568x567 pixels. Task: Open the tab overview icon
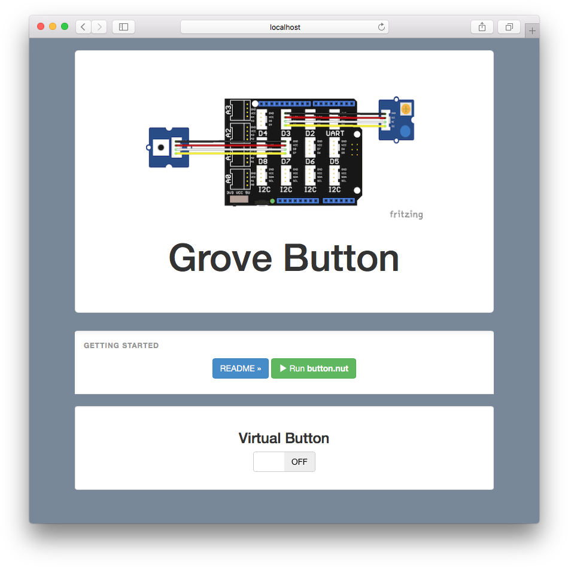(509, 26)
